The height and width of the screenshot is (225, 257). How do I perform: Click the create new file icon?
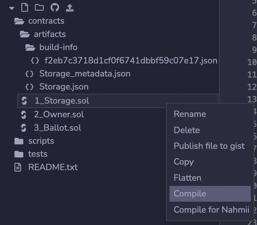pos(24,8)
